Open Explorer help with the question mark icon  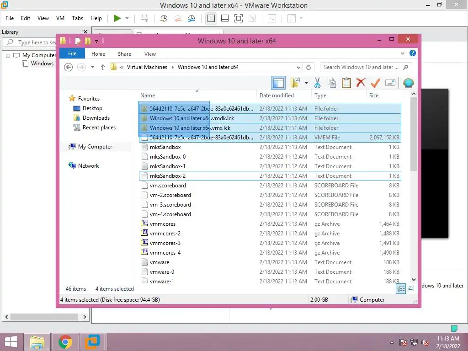pyautogui.click(x=413, y=53)
